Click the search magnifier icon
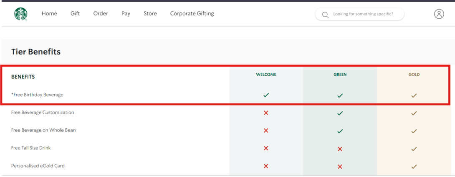This screenshot has height=177, width=455. 325,15
